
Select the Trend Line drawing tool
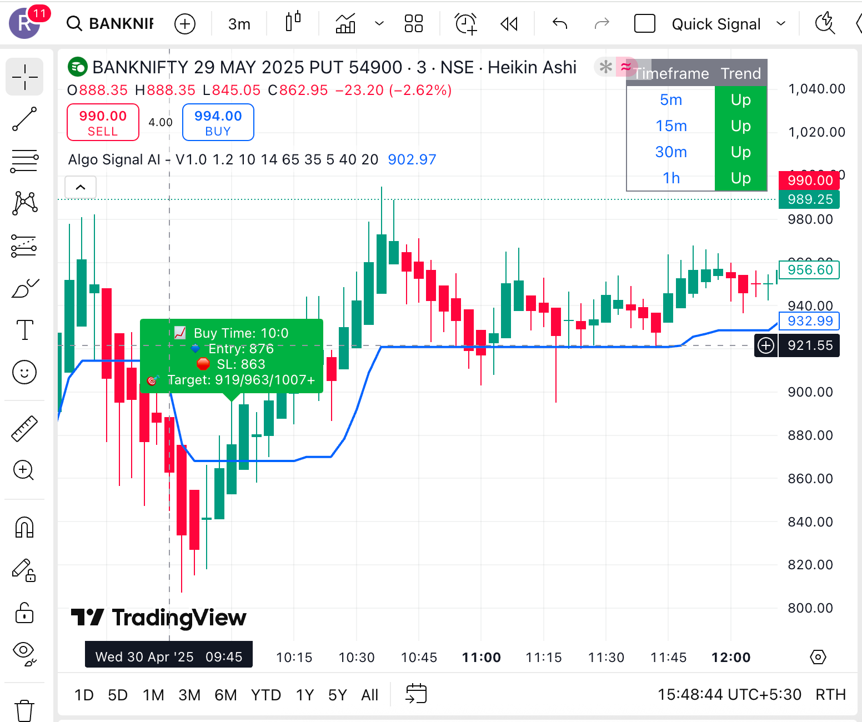[x=24, y=120]
